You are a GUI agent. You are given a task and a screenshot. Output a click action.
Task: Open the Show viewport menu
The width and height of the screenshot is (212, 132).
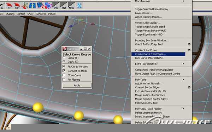coord(30,14)
